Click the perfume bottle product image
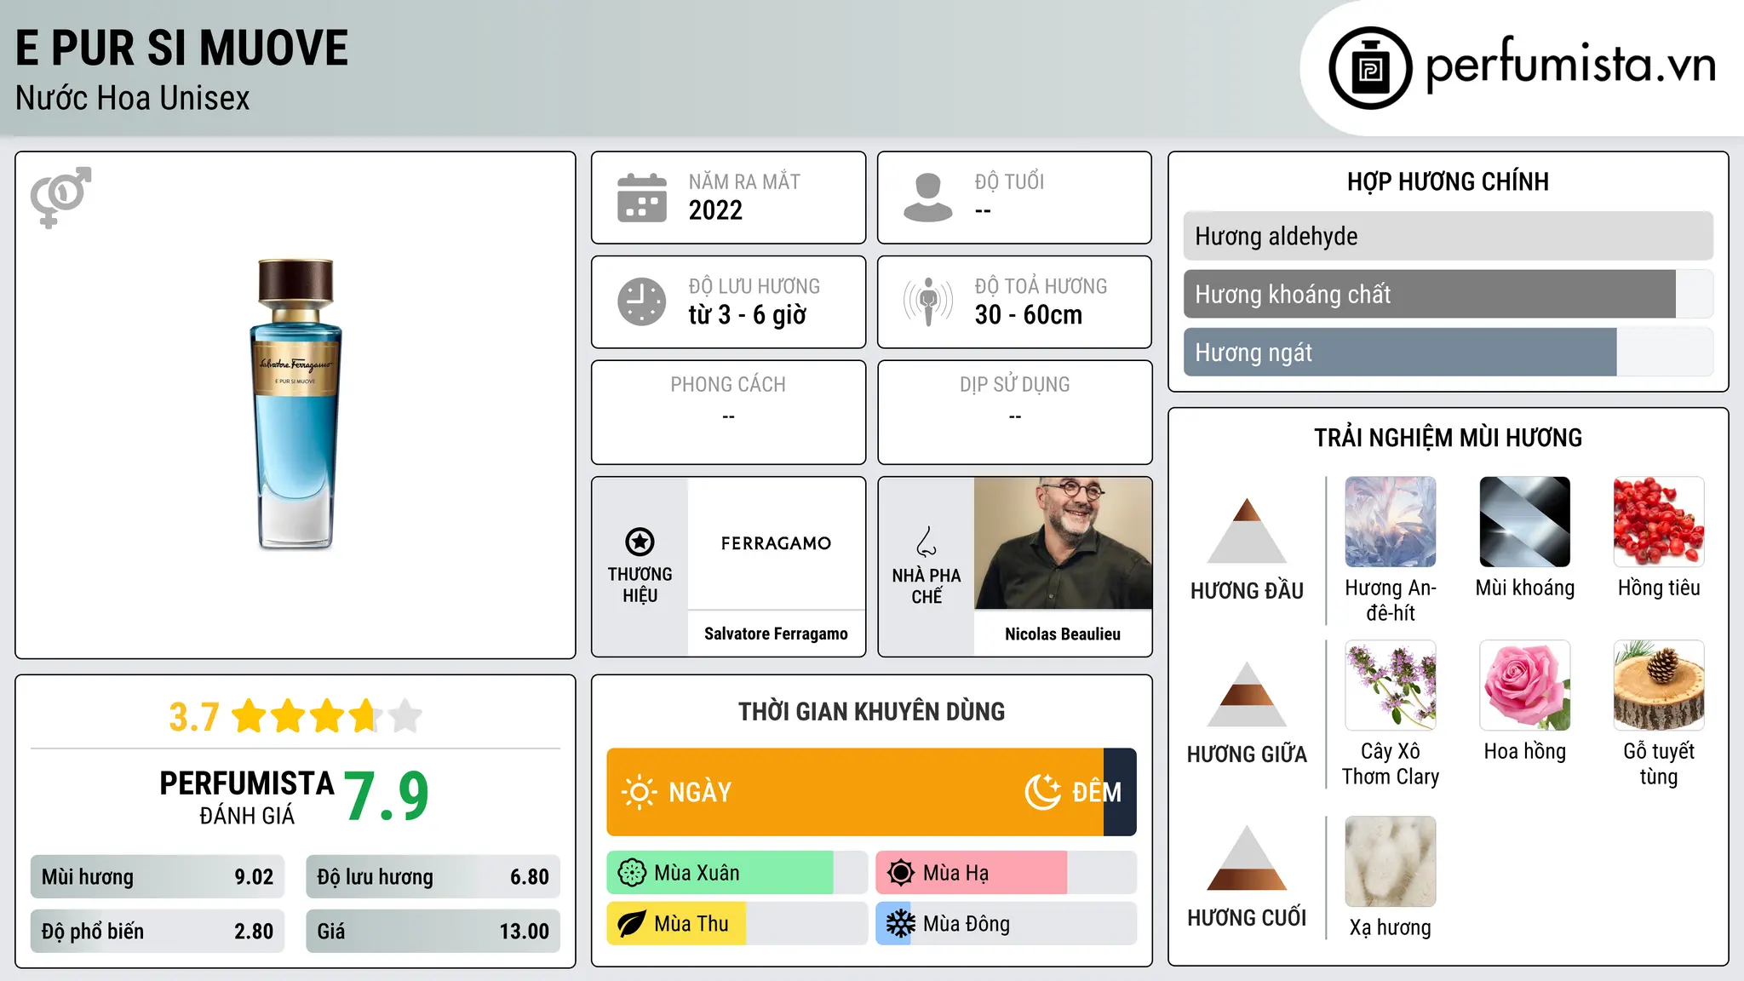The height and width of the screenshot is (981, 1744). tap(295, 404)
